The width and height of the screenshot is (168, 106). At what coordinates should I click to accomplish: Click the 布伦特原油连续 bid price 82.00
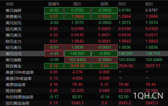tap(124, 97)
